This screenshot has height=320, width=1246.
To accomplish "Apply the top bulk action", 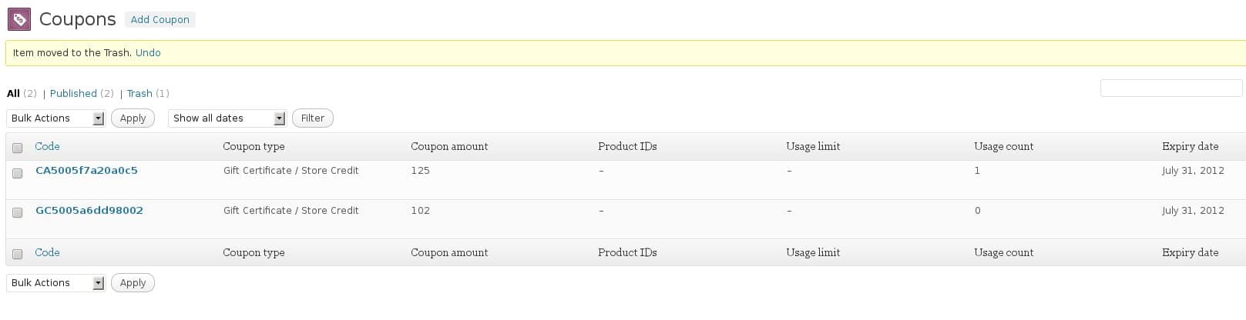I will click(133, 118).
